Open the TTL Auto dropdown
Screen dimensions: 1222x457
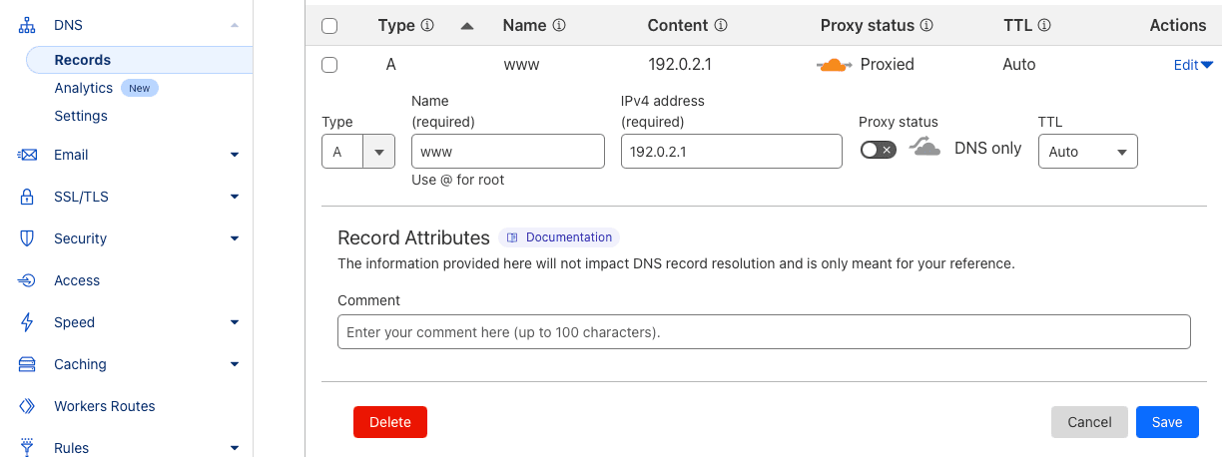pos(1087,152)
